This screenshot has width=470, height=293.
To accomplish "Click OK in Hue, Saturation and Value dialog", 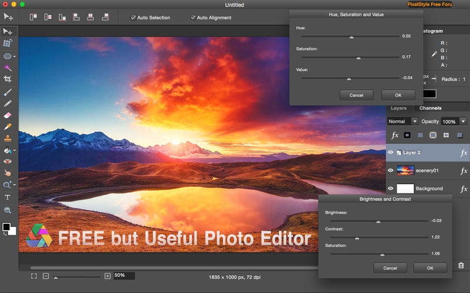I will (x=398, y=95).
